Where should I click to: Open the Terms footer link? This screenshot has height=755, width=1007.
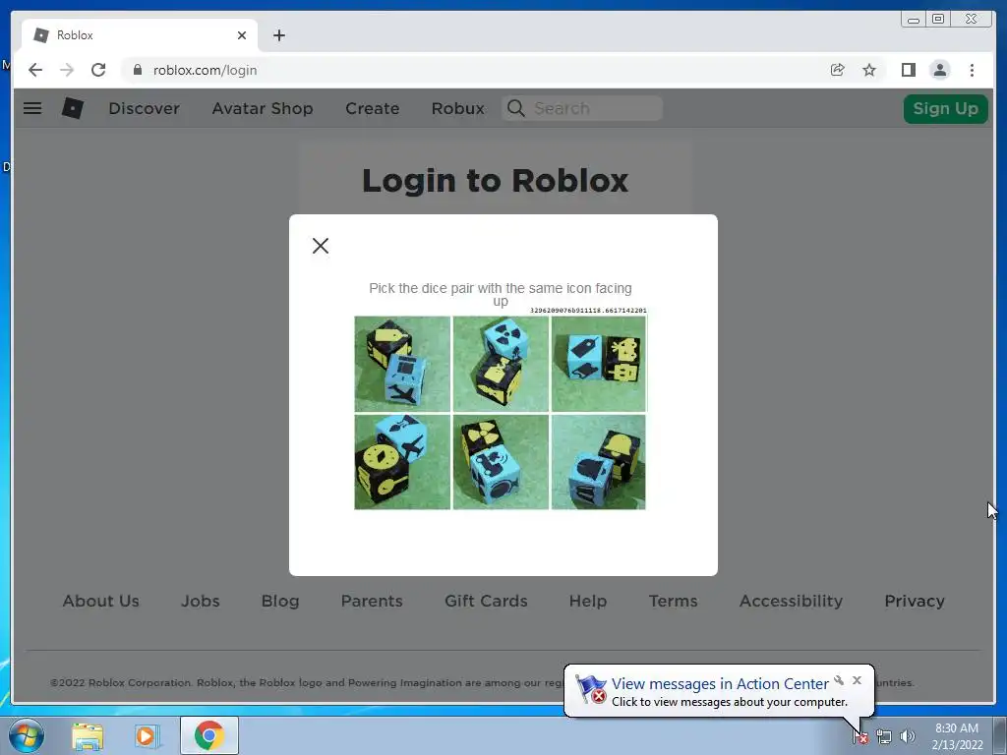point(673,601)
